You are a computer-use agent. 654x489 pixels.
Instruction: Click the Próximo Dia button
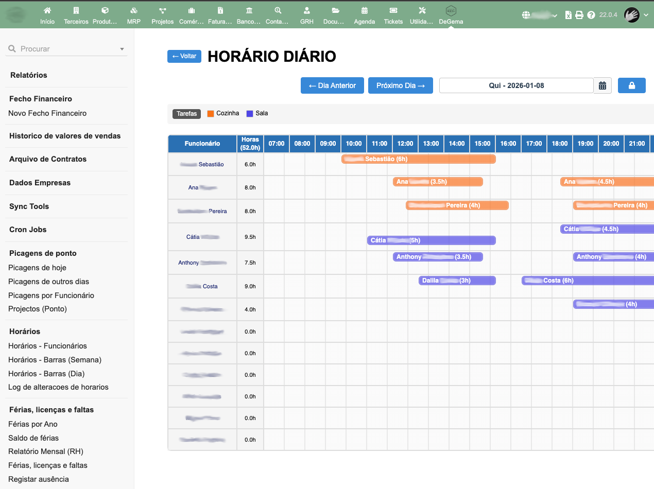coord(400,85)
